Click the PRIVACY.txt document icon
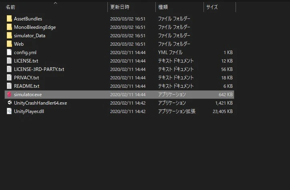The height and width of the screenshot is (190, 290). (x=9, y=78)
